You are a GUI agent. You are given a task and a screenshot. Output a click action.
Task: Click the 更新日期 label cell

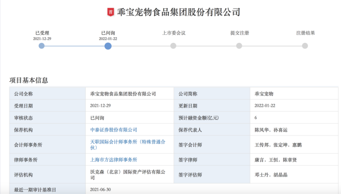(212, 106)
